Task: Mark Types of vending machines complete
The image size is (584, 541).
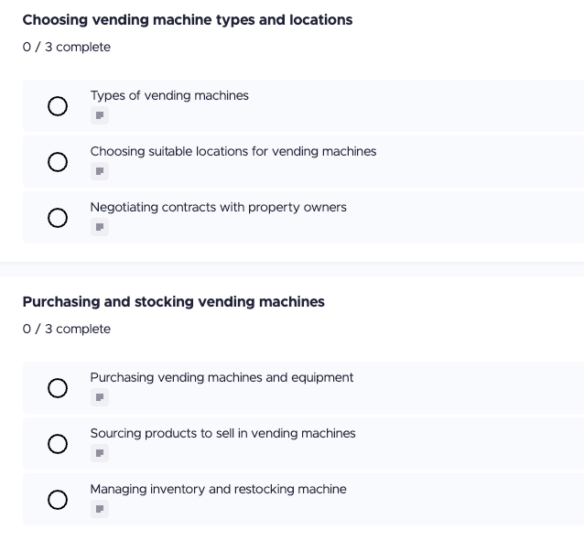Action: click(58, 106)
